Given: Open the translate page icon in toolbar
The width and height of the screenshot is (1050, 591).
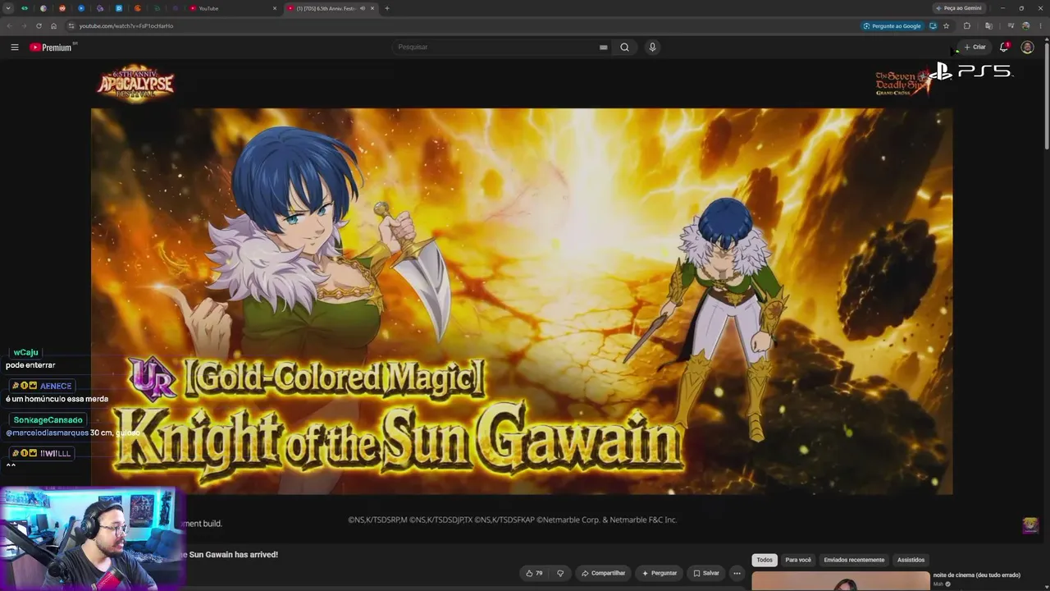Looking at the screenshot, I should point(988,25).
